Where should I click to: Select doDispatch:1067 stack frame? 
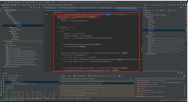coord(97,83)
